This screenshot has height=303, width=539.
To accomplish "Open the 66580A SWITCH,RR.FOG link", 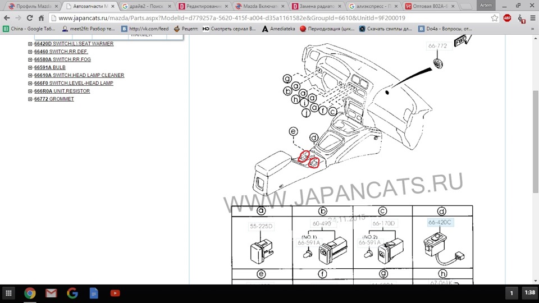I will 62,59.
